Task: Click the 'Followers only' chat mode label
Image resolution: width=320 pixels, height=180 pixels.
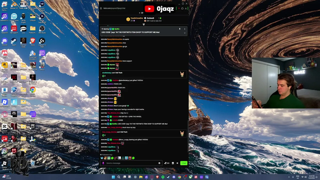Action: tap(107, 155)
